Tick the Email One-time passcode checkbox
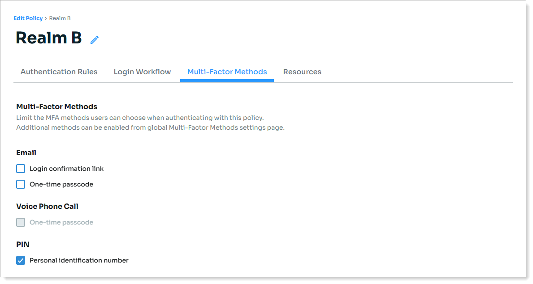This screenshot has width=533, height=284. coord(21,184)
